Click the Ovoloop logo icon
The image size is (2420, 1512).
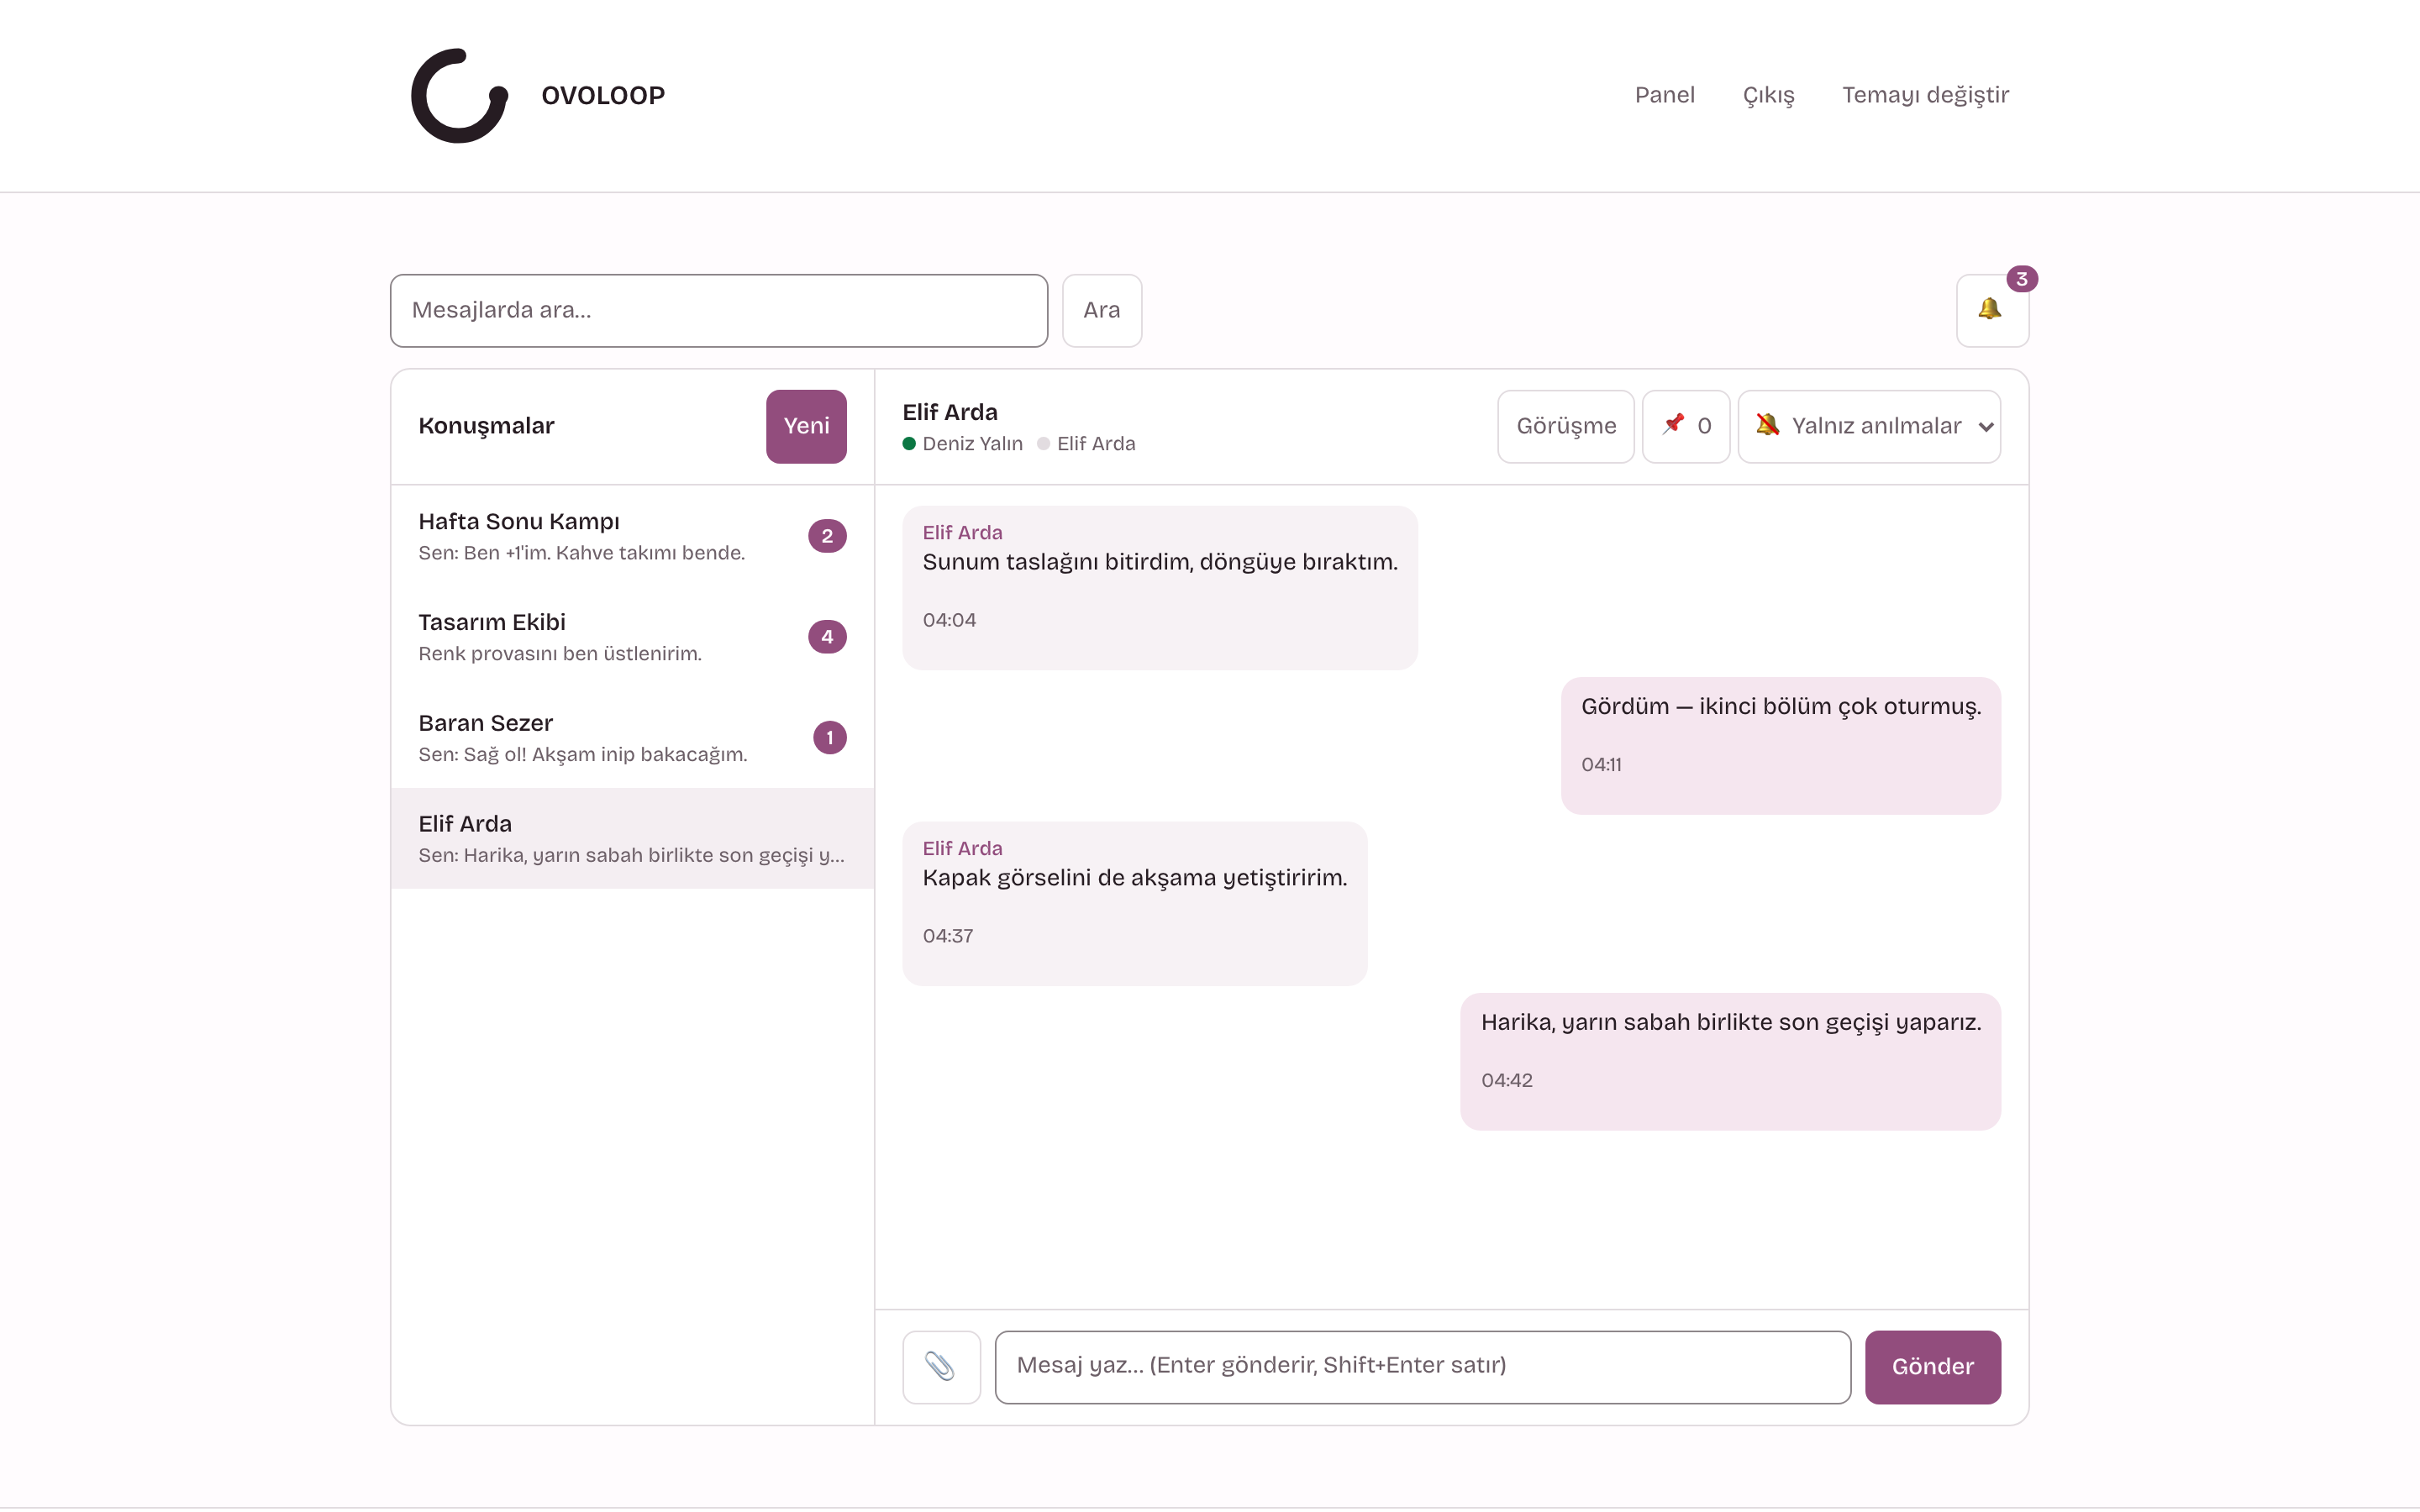[x=459, y=95]
